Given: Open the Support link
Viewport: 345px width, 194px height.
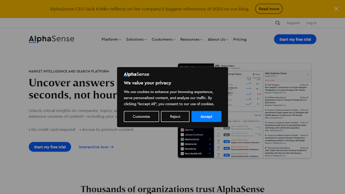Looking at the screenshot, I should tap(293, 23).
